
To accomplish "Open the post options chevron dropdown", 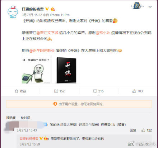I will point(150,7).
